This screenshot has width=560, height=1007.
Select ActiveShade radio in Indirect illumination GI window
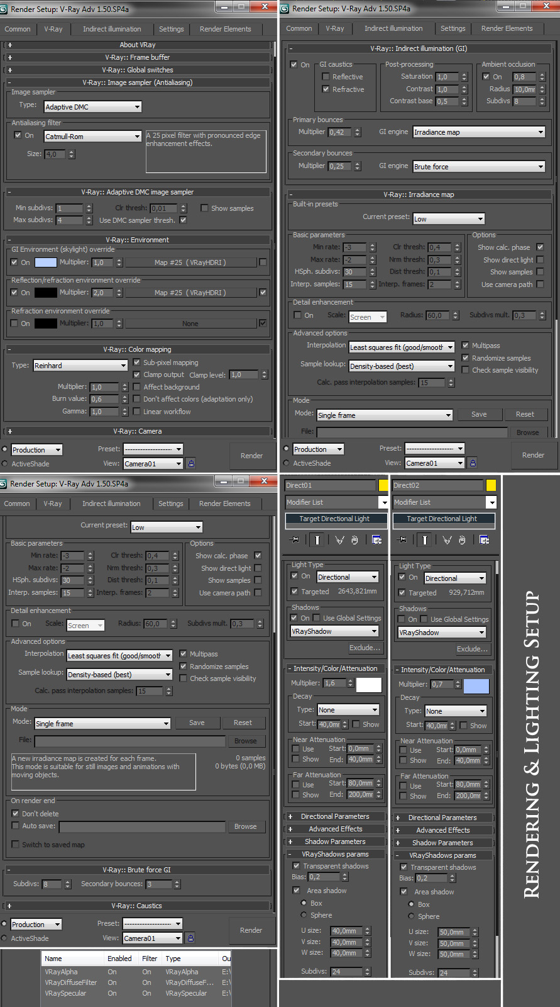click(x=287, y=463)
